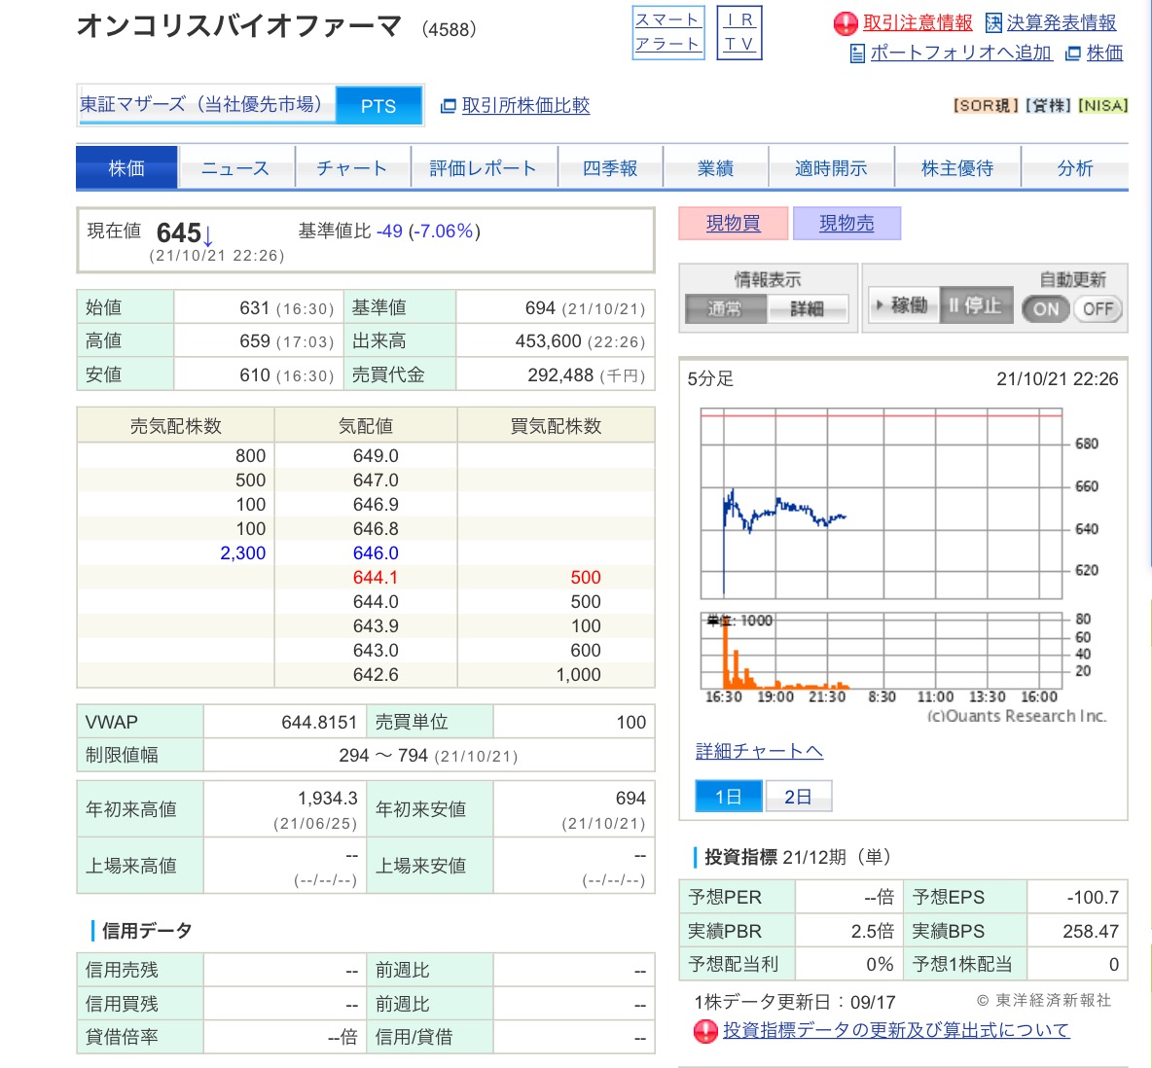Click the window icon beside 株価 link
The width and height of the screenshot is (1152, 1068).
pyautogui.click(x=1072, y=53)
